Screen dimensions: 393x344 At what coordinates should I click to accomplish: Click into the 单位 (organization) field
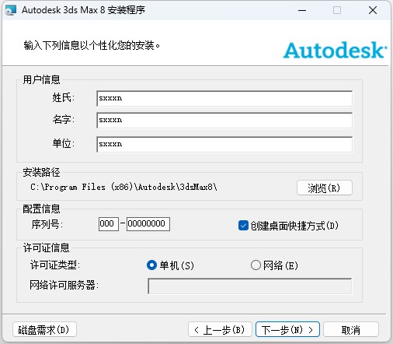click(224, 144)
